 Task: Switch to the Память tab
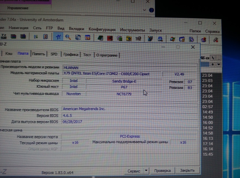tap(38, 54)
